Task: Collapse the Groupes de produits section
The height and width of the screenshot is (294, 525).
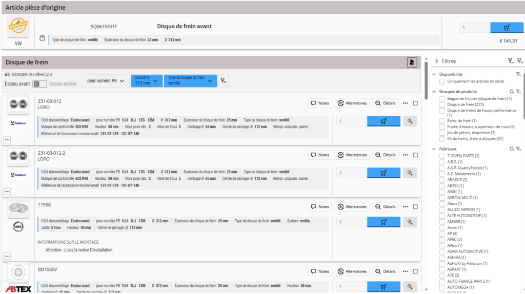Action: point(434,91)
